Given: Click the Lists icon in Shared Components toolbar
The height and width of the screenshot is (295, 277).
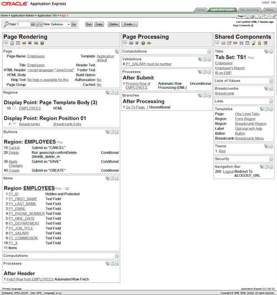Looking at the screenshot, I should 242,43.
